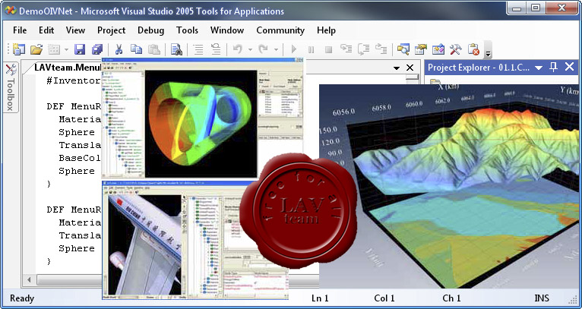This screenshot has width=582, height=309.
Task: Click the Copy toolbar icon
Action: 136,49
